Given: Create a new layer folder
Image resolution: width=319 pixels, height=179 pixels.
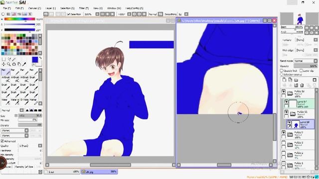Looking at the screenshot, I should pos(296,80).
